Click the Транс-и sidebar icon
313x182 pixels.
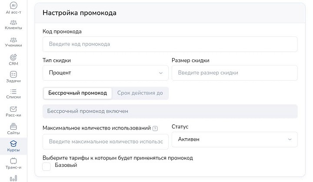(x=13, y=163)
